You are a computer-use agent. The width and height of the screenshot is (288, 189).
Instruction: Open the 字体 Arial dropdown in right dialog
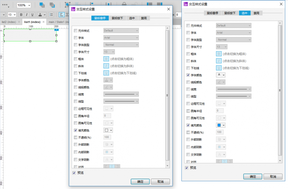pos(234,33)
